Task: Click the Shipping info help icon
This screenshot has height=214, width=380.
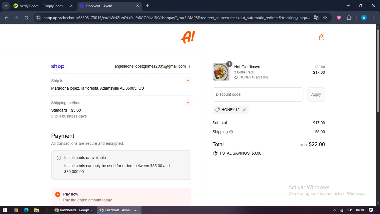Action: (x=231, y=132)
